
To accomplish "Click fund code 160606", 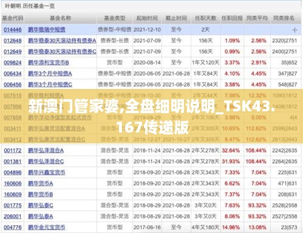I will click(x=13, y=183).
